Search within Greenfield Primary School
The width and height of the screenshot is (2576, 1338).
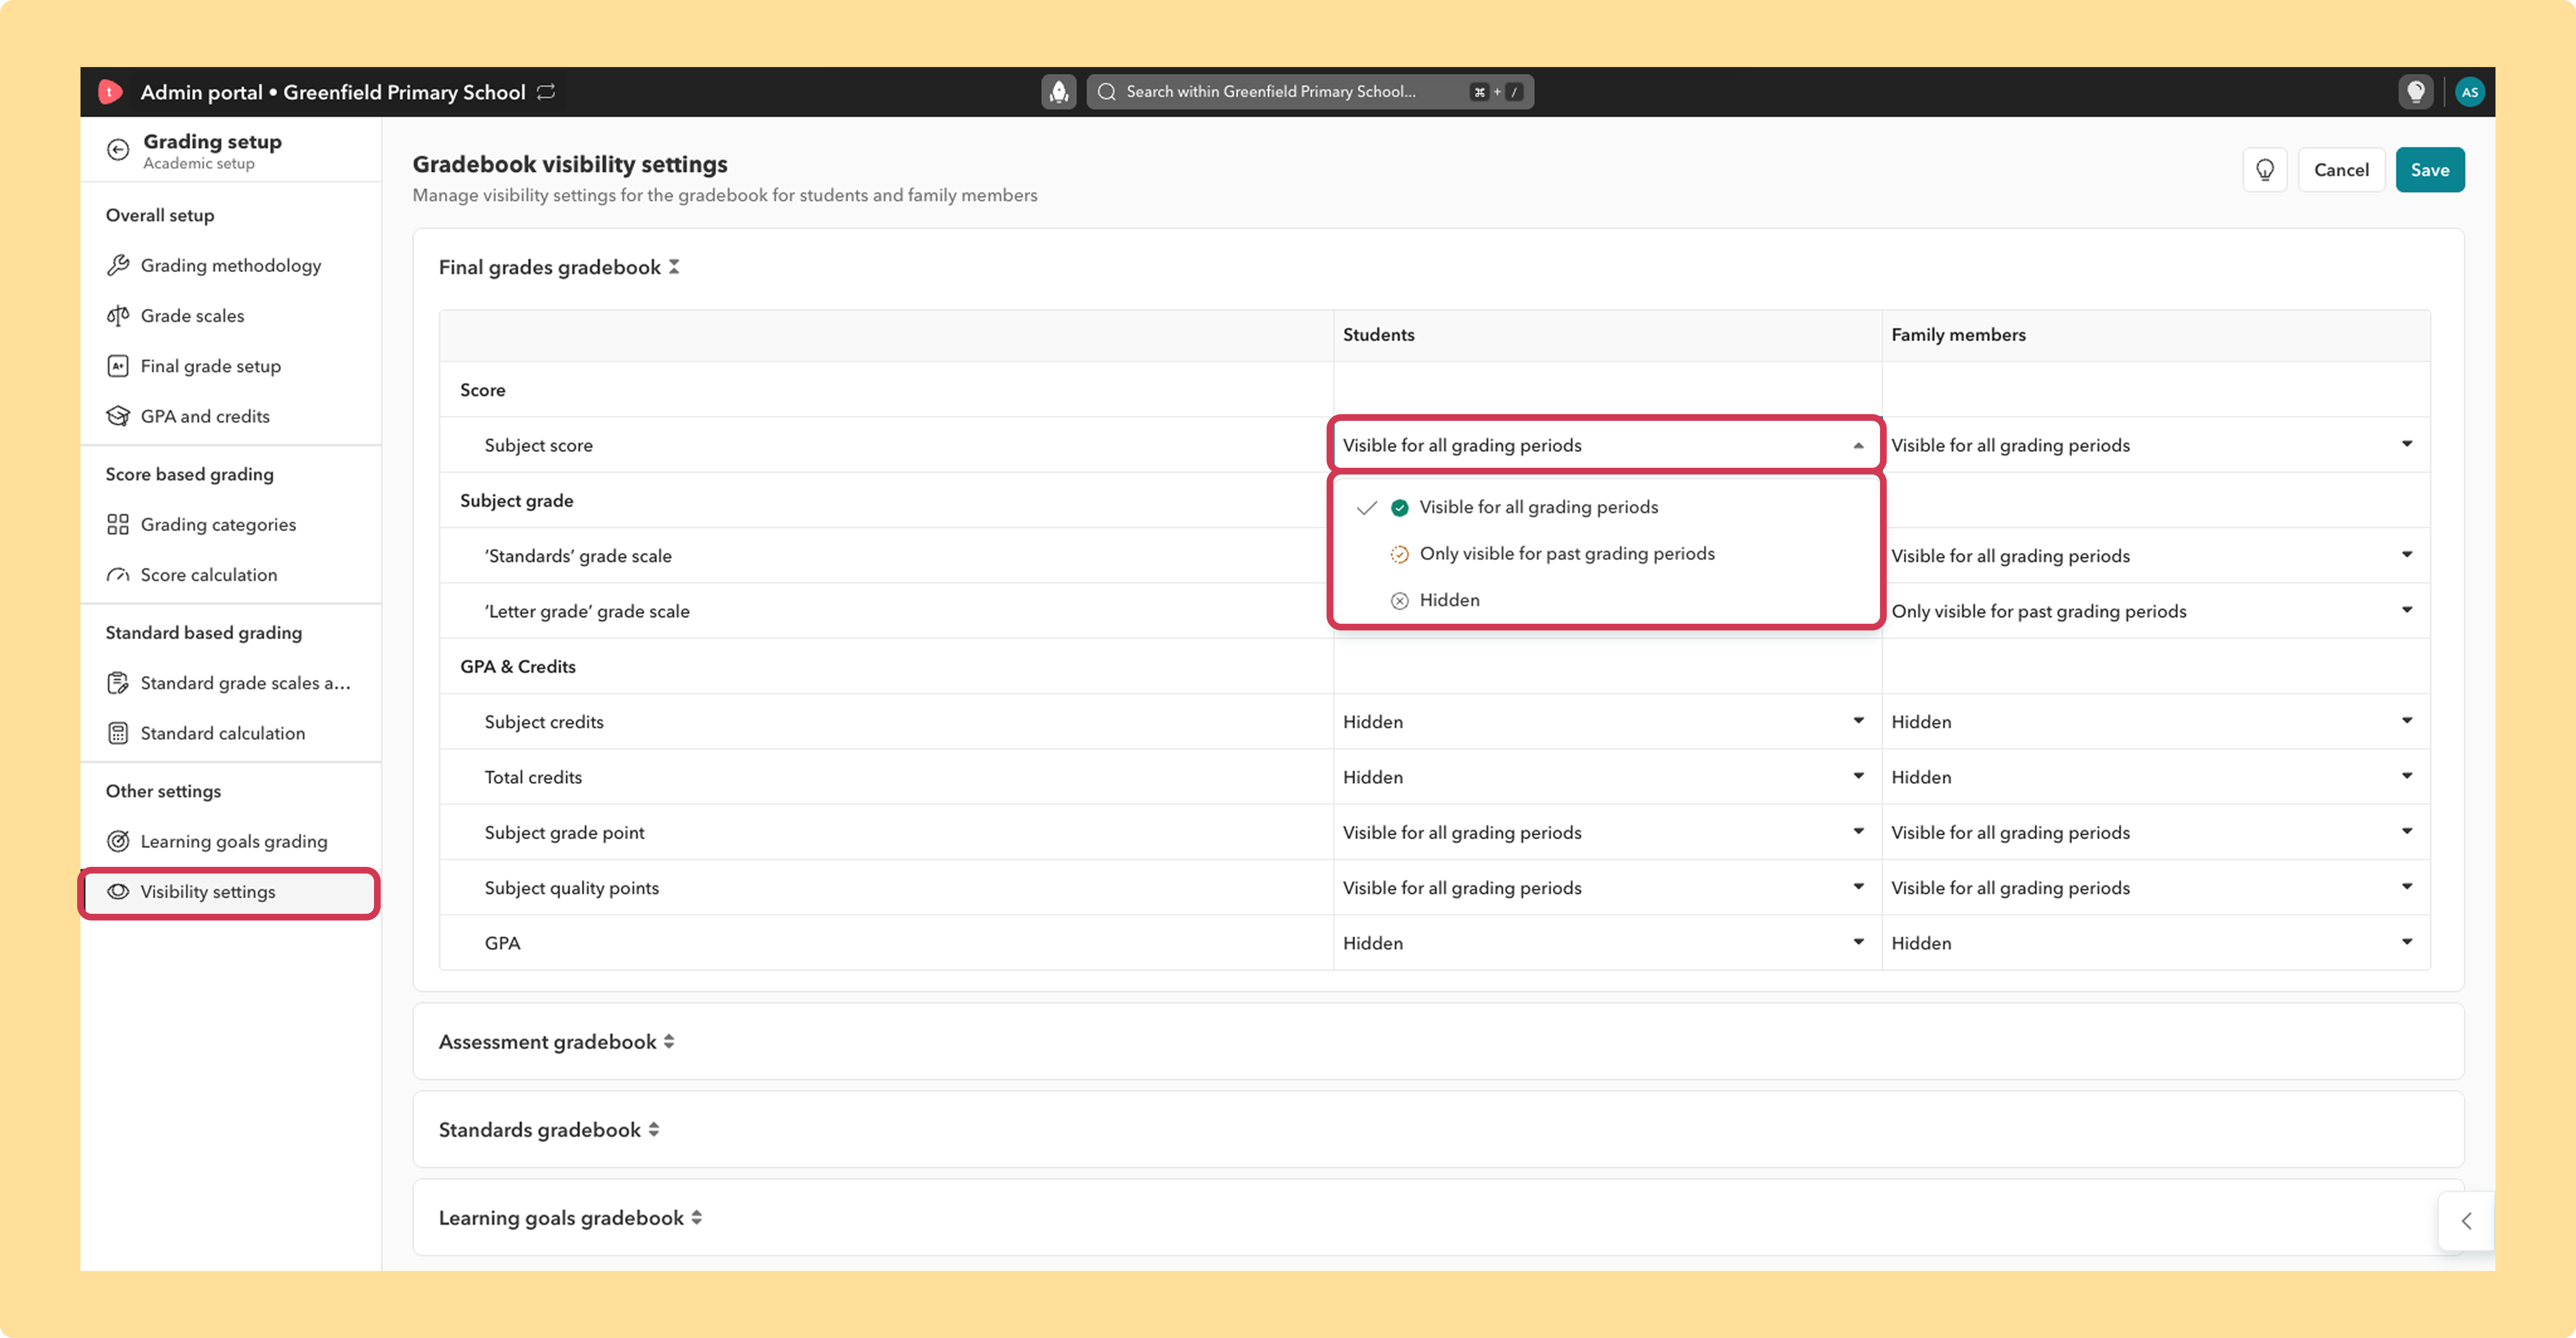(1310, 92)
